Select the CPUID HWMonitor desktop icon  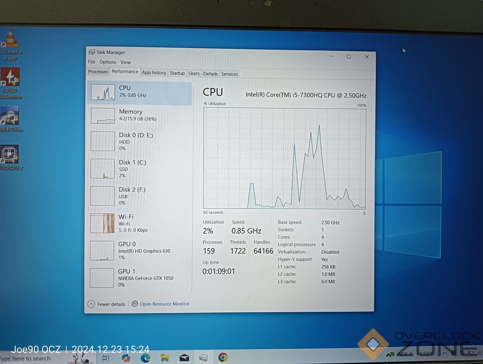tap(11, 83)
